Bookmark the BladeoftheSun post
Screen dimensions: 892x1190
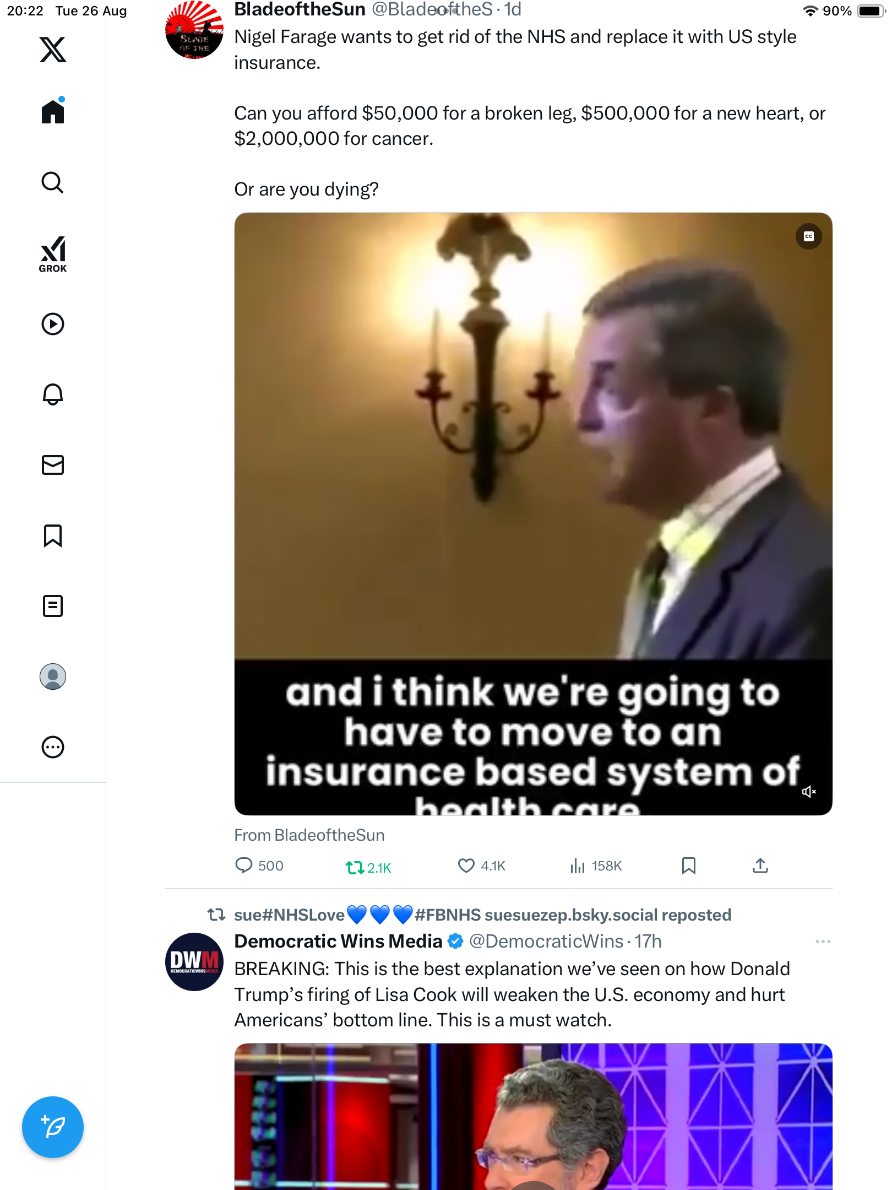688,866
